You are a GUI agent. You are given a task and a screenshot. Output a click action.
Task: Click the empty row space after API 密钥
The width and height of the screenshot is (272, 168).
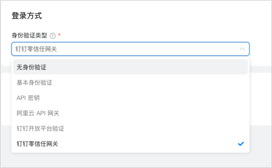[x=143, y=98]
